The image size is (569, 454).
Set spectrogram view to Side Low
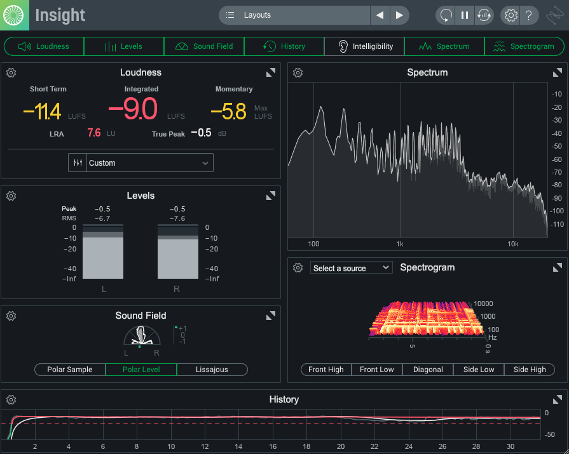point(479,370)
